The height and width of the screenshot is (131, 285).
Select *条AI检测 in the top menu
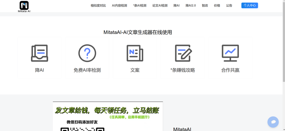(140, 5)
